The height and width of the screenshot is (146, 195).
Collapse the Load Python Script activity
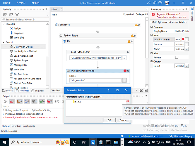click(x=128, y=52)
